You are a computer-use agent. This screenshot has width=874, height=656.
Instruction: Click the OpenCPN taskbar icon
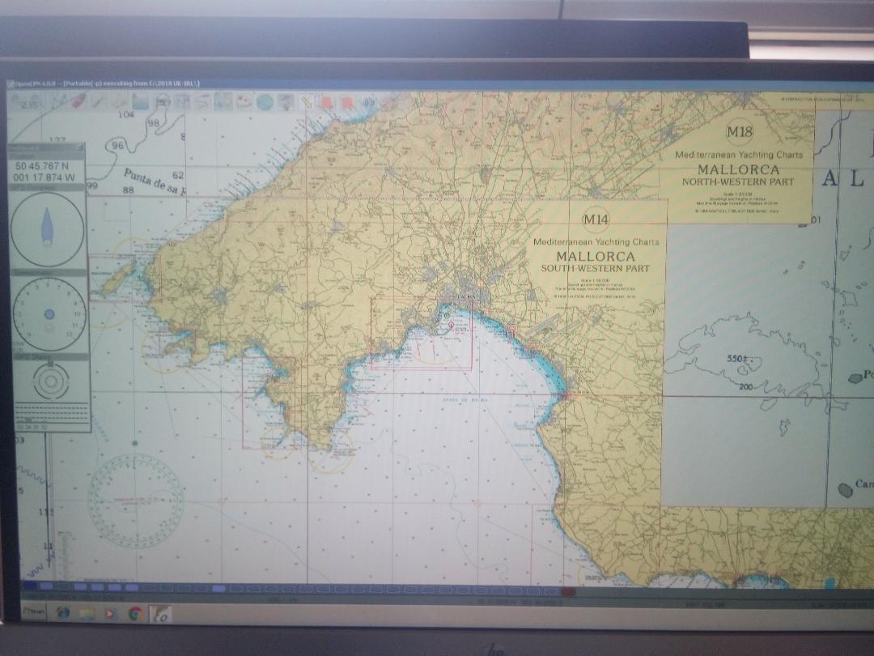pyautogui.click(x=161, y=614)
